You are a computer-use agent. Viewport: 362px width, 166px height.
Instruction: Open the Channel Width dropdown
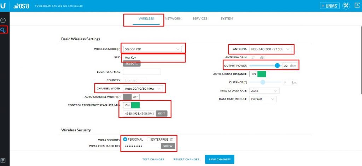(144, 88)
